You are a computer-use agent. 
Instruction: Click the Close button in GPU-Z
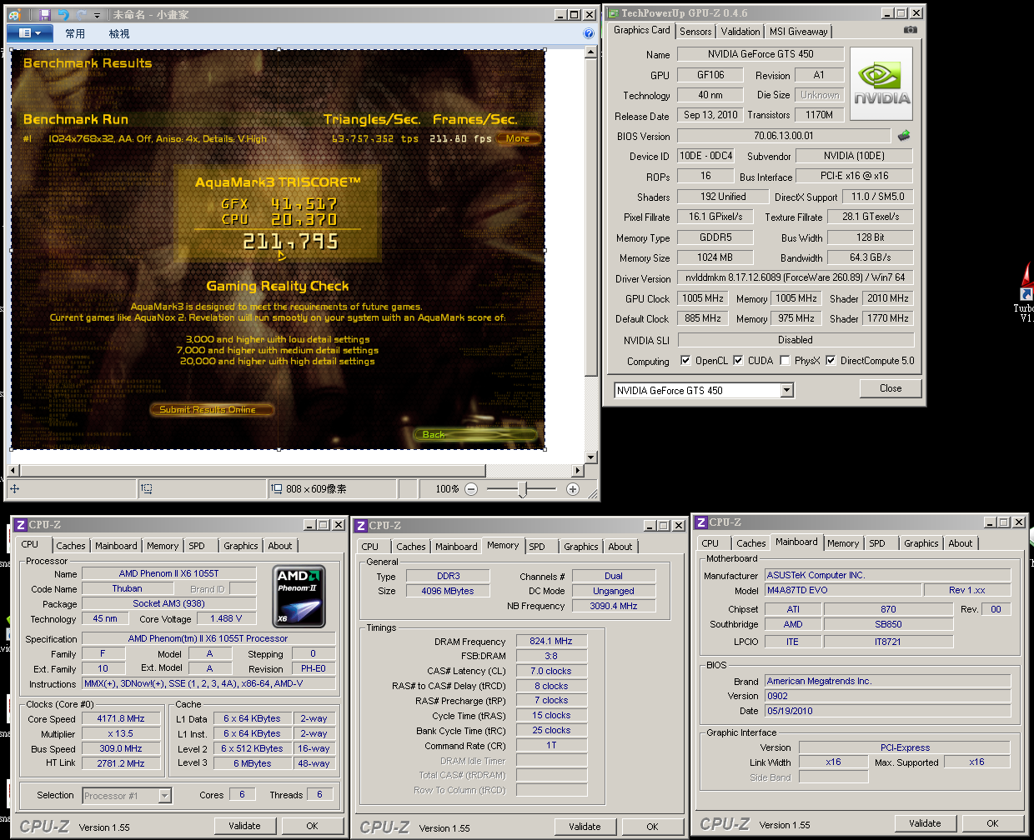tap(890, 388)
